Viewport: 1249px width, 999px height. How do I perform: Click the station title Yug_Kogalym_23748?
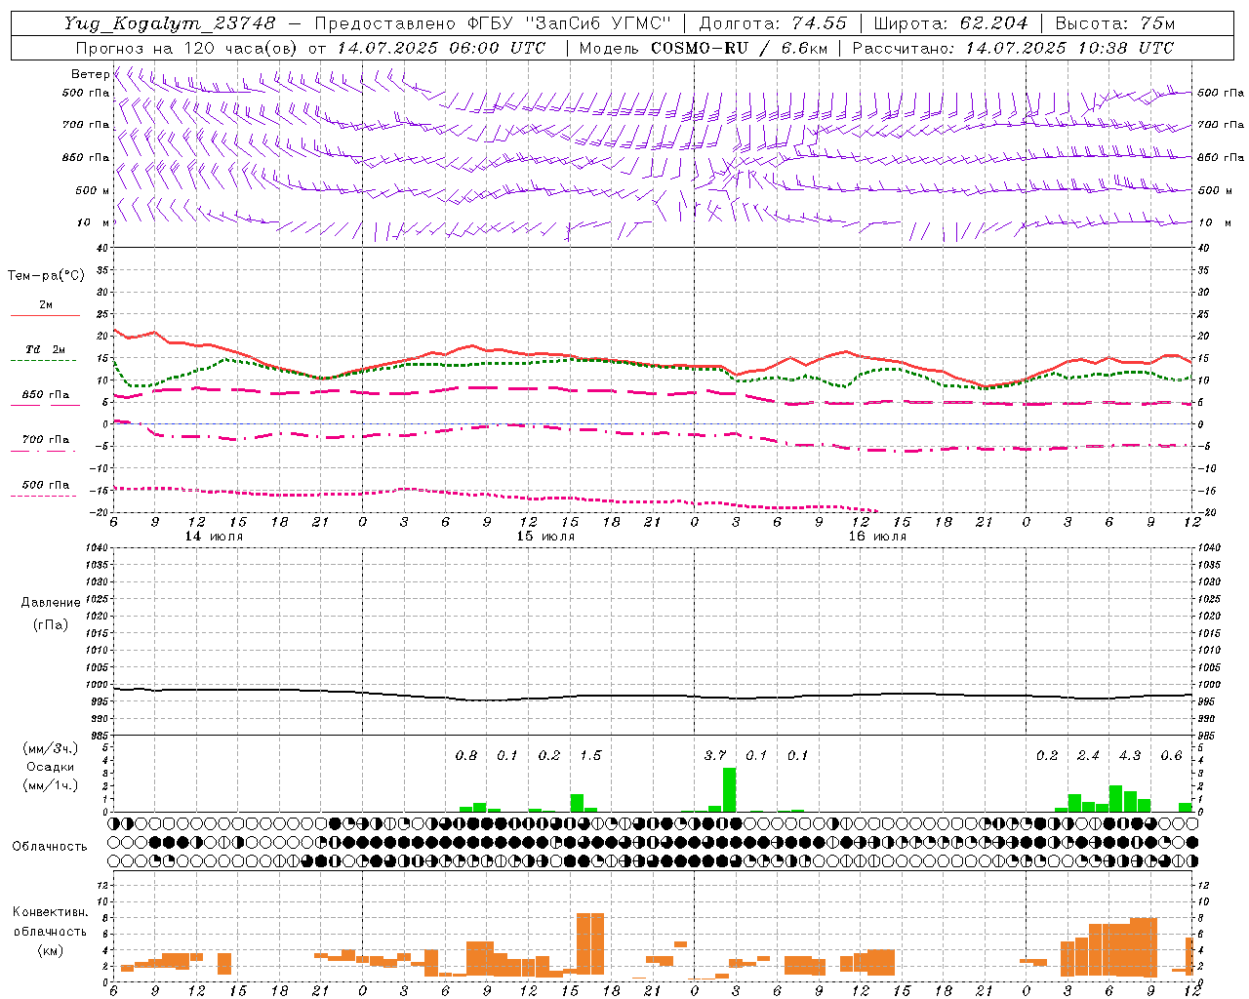tap(170, 22)
